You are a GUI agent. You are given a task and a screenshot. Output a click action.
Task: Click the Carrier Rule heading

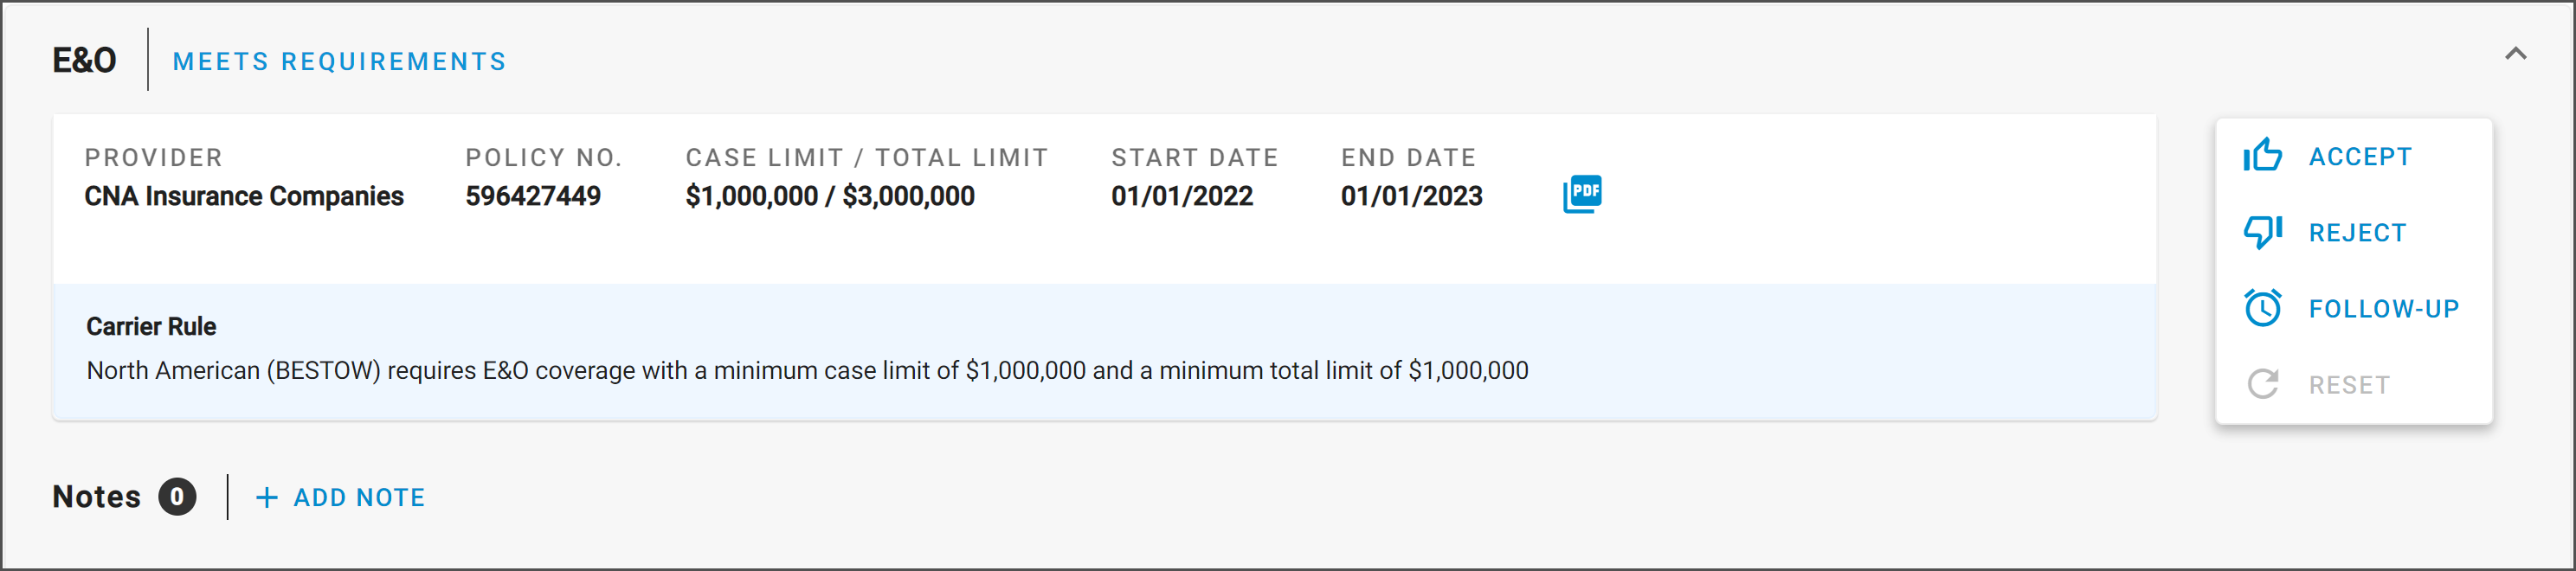(x=151, y=327)
